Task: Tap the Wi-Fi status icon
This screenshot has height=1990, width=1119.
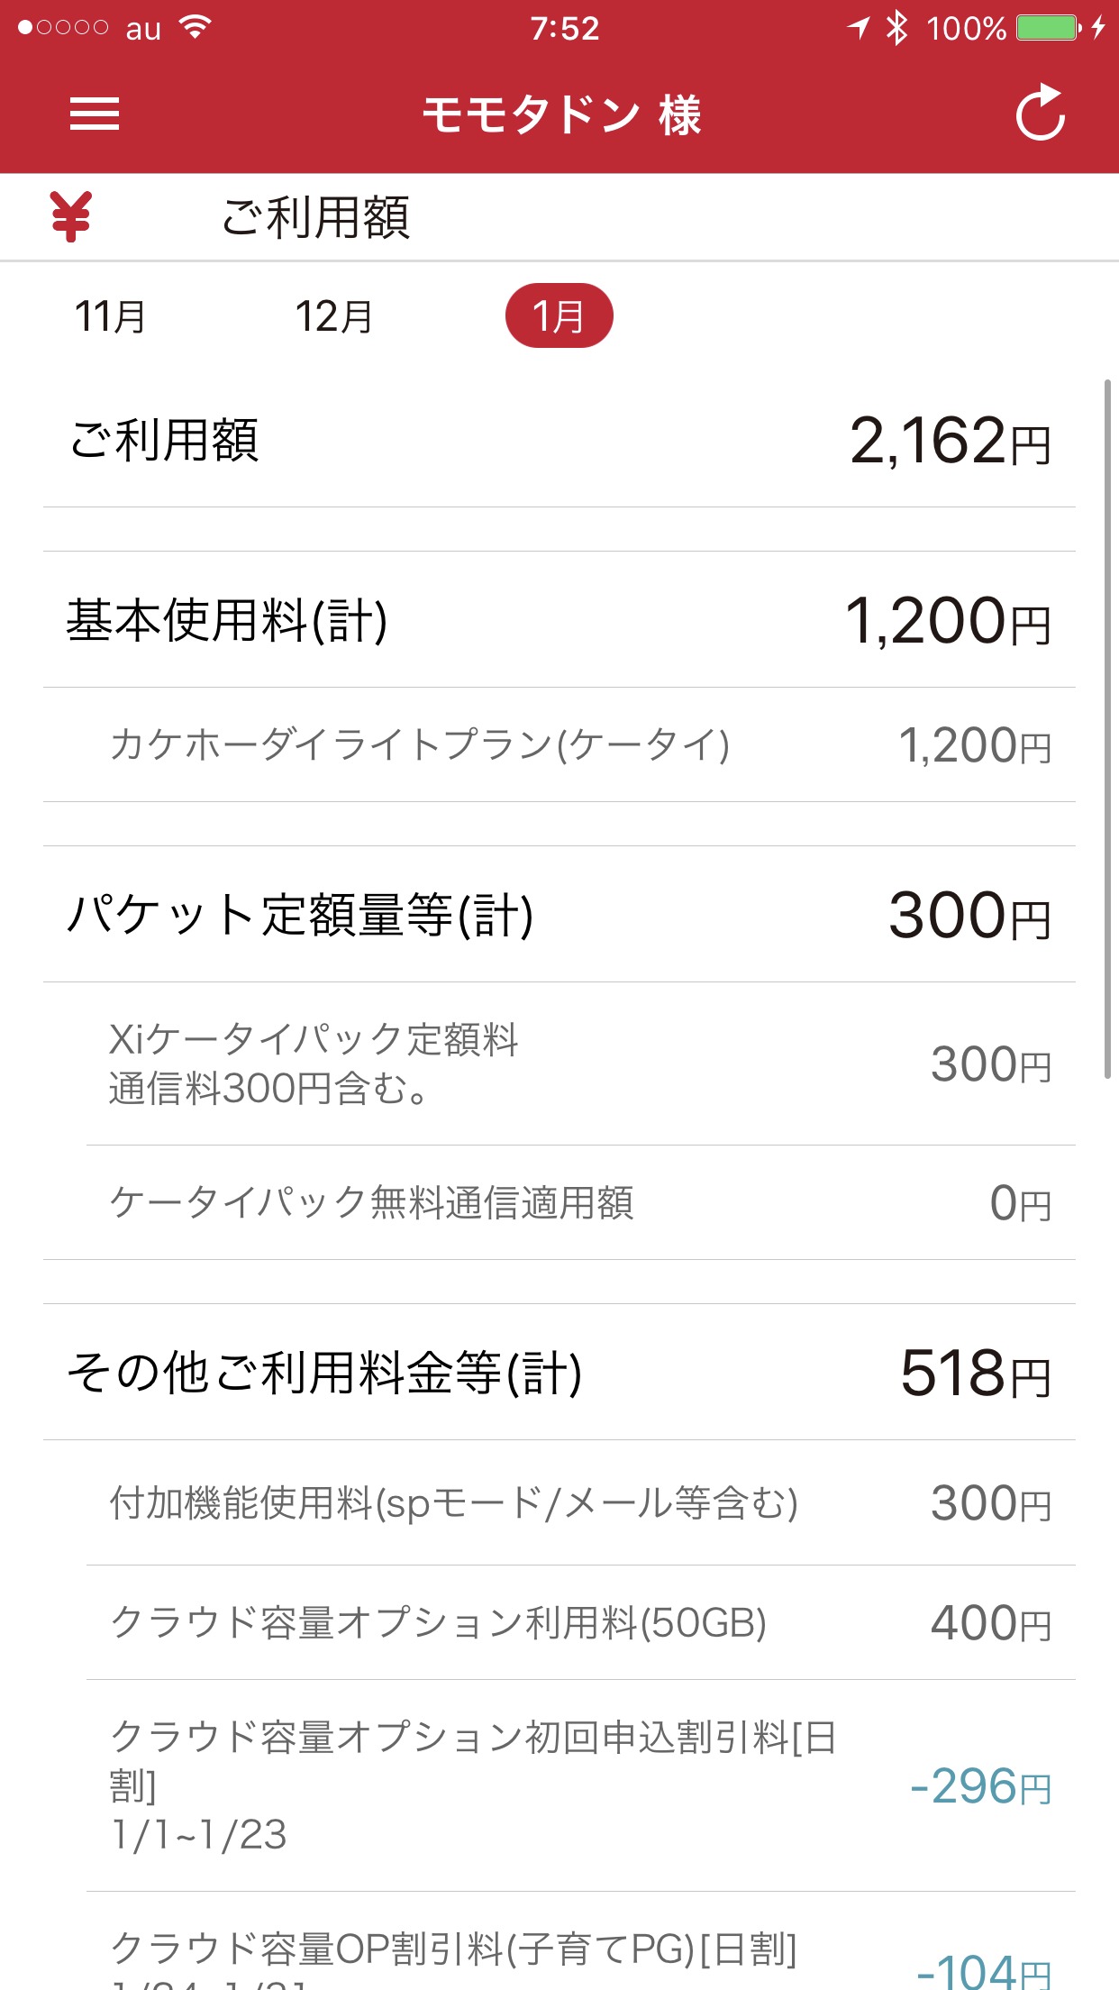Action: tap(195, 28)
